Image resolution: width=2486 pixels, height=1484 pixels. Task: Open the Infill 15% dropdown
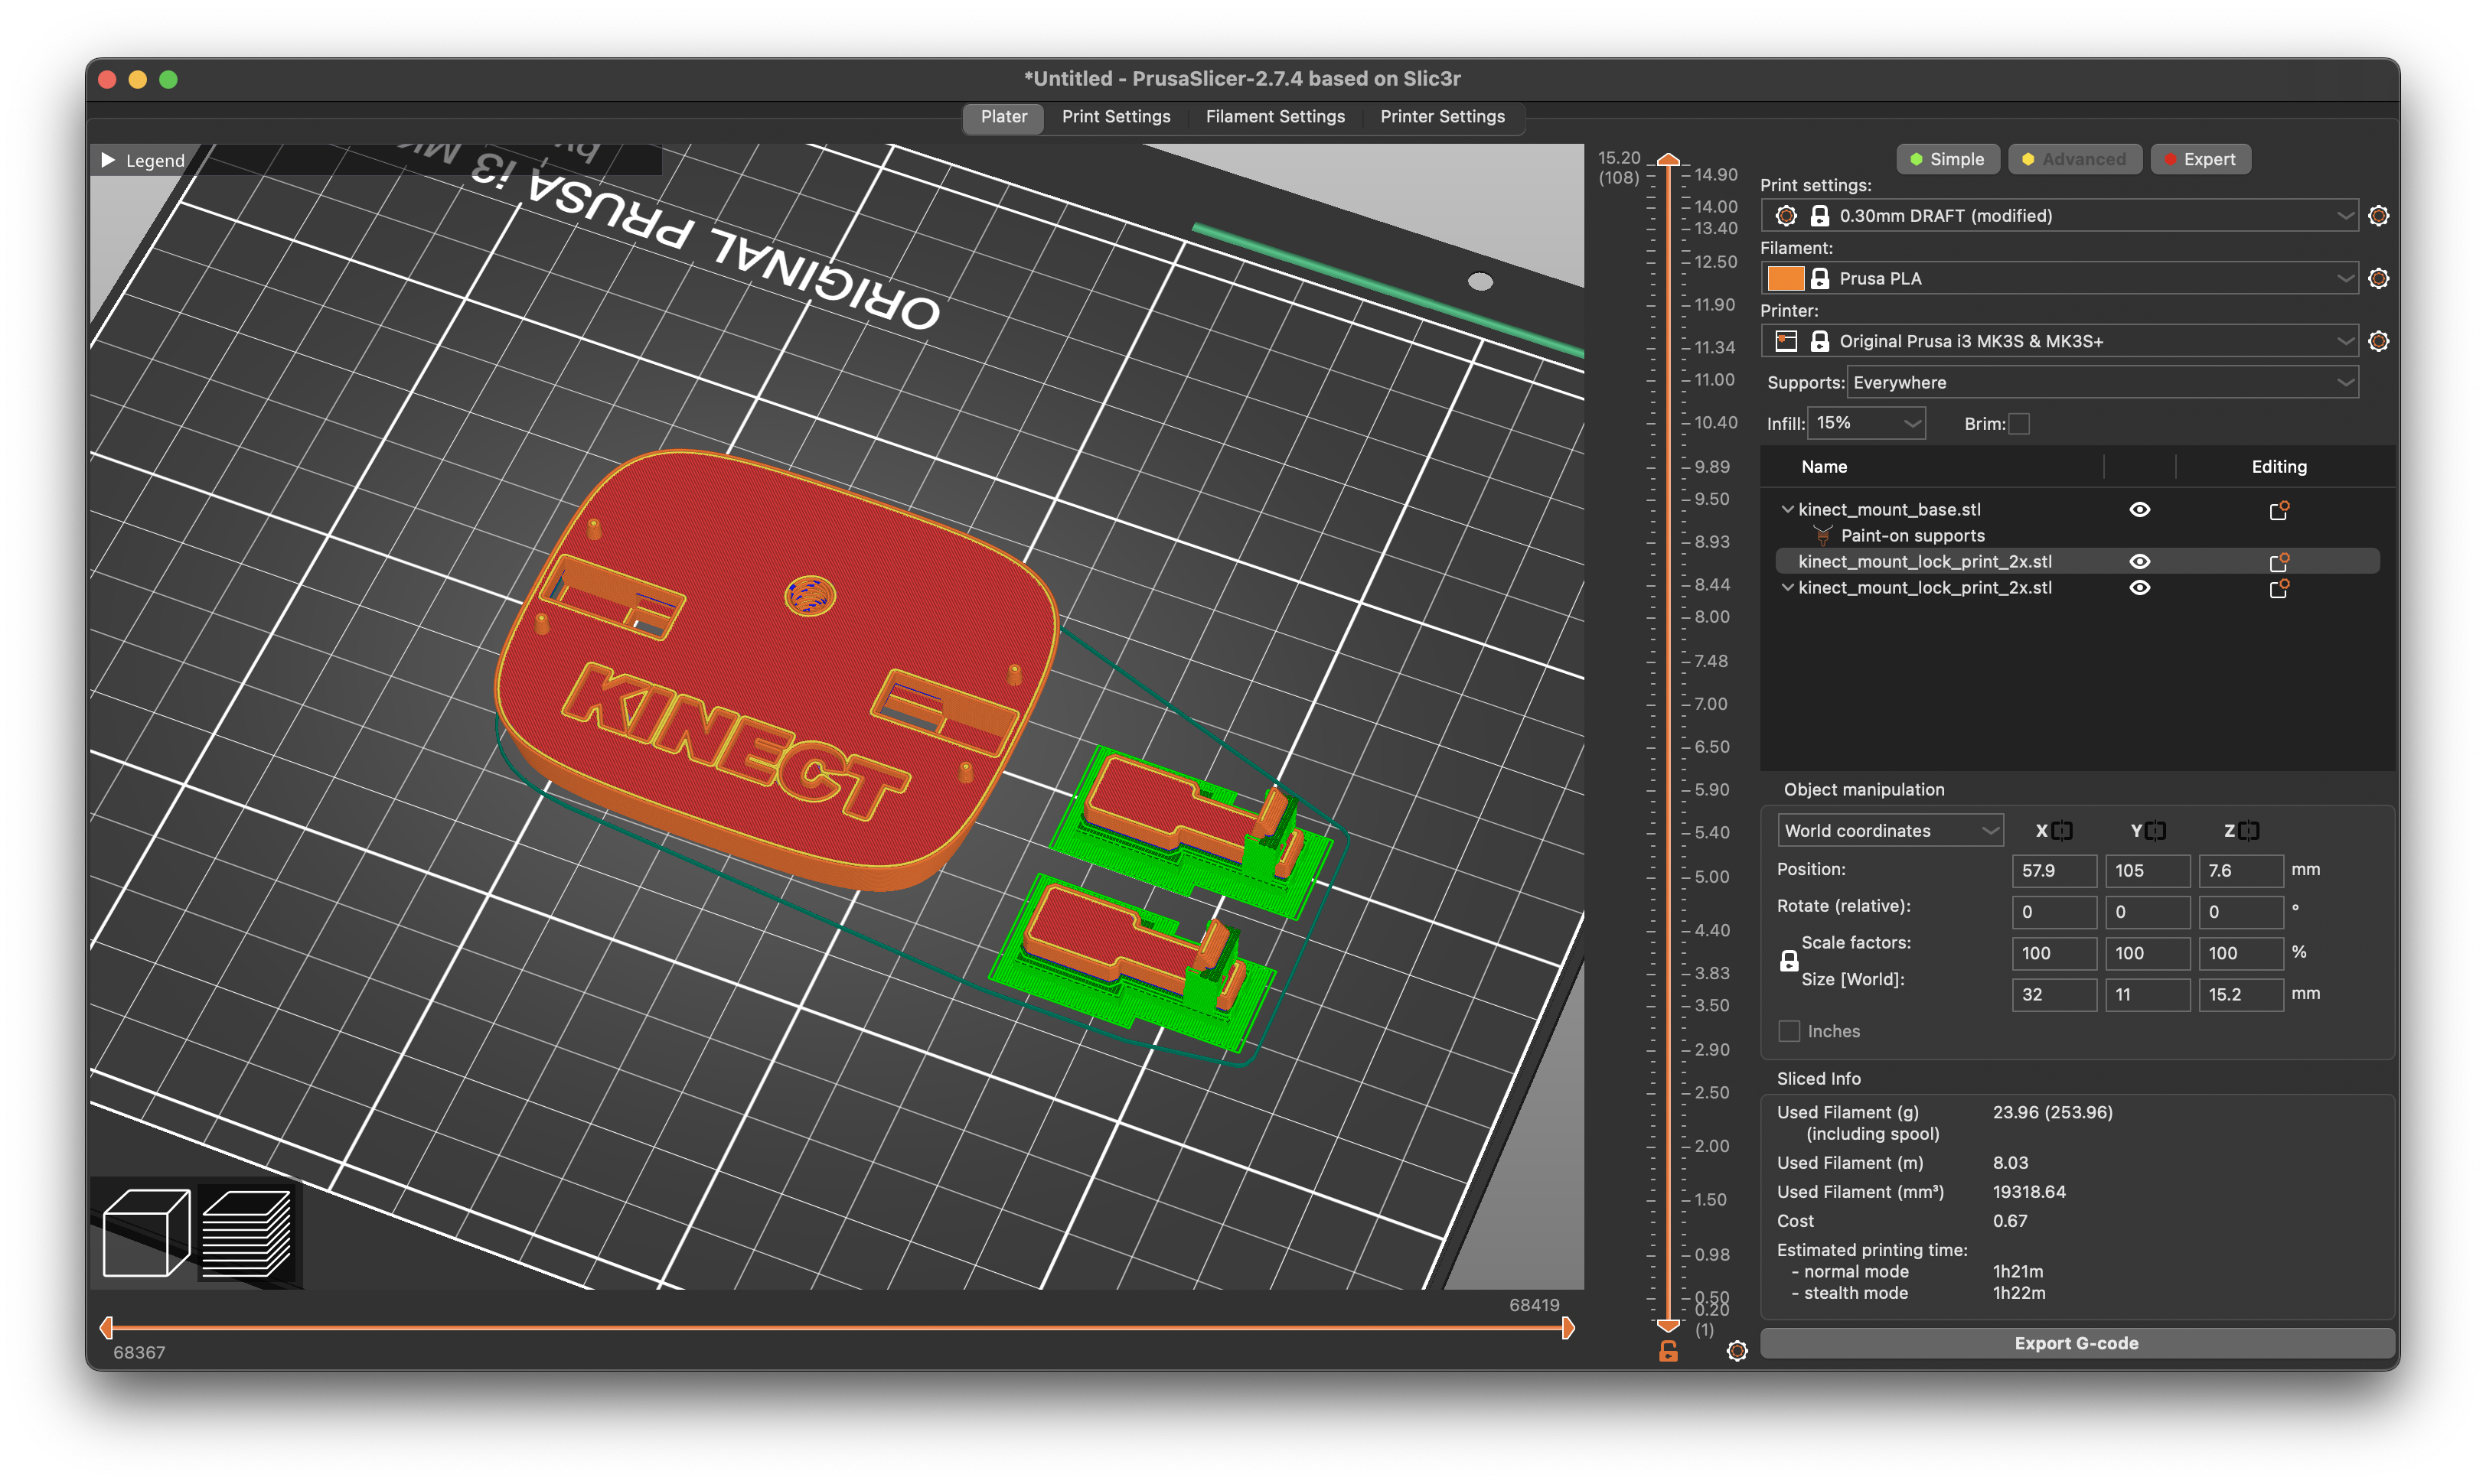pyautogui.click(x=1867, y=424)
